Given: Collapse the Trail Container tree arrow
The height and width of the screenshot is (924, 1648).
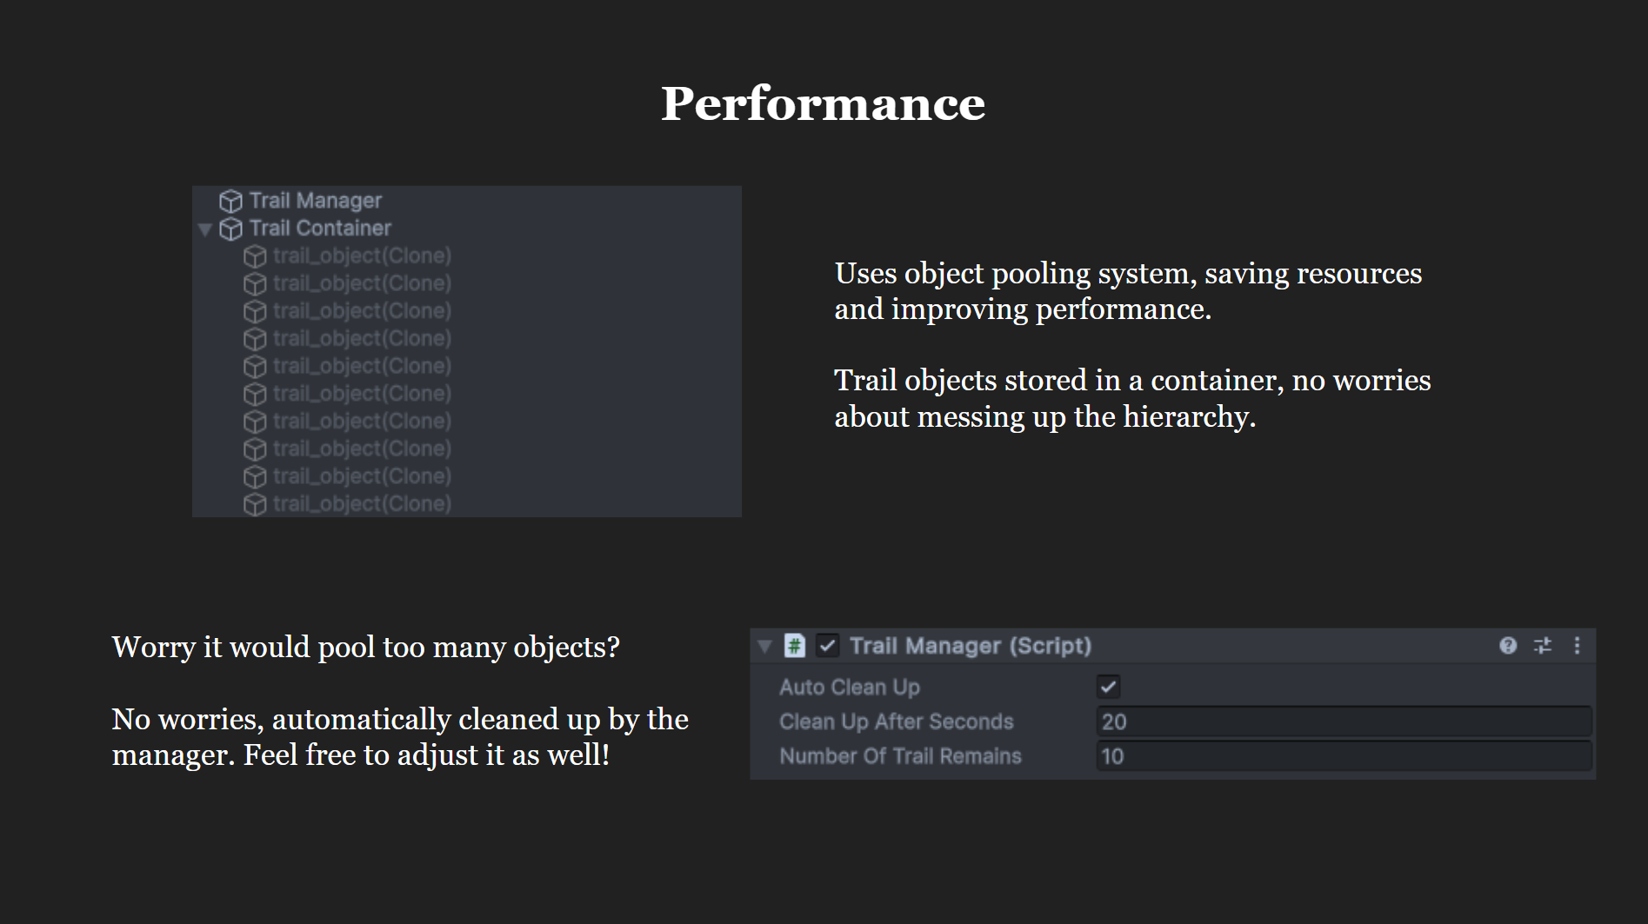Looking at the screenshot, I should [205, 229].
